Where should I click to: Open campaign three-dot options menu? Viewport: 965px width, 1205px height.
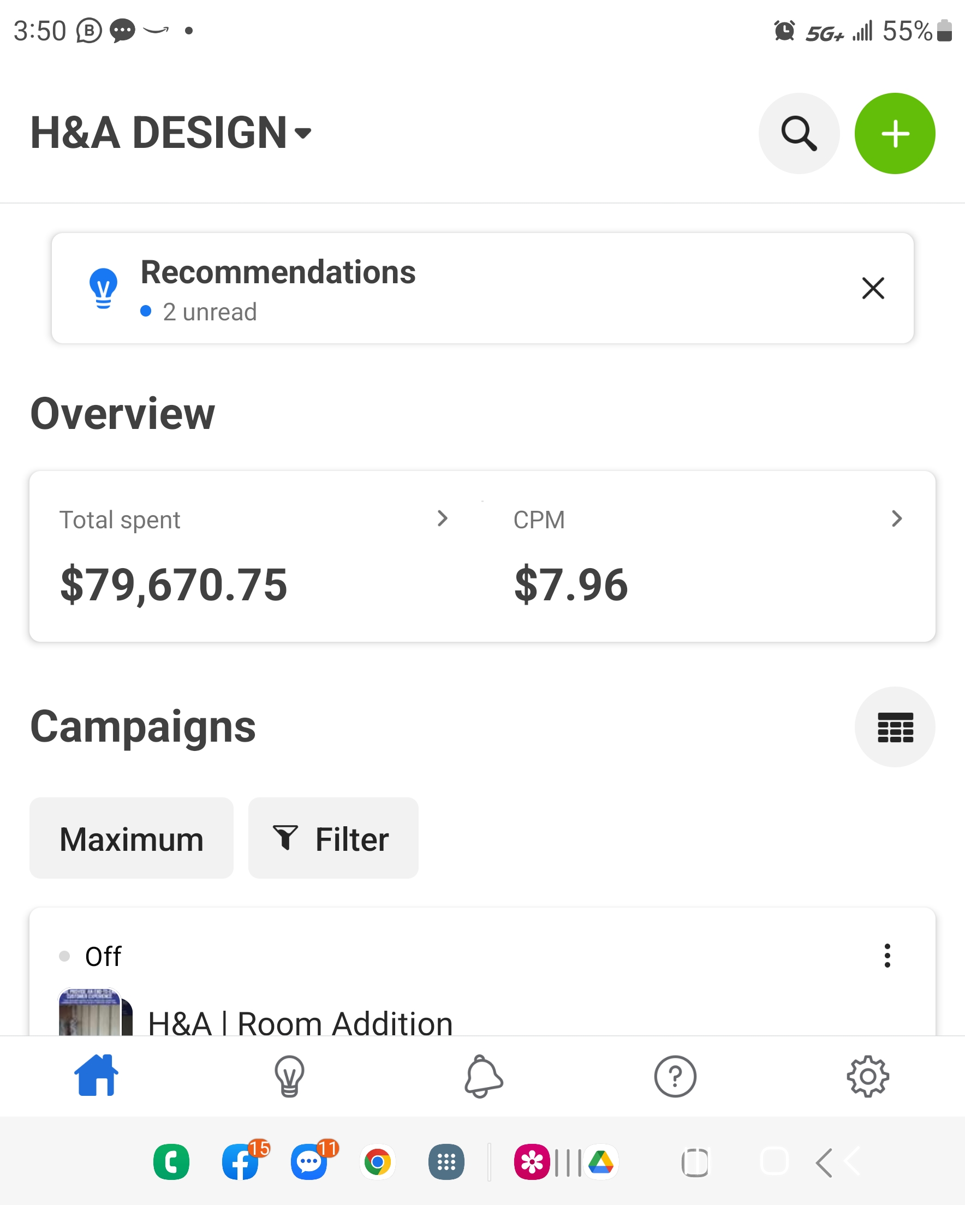tap(887, 956)
